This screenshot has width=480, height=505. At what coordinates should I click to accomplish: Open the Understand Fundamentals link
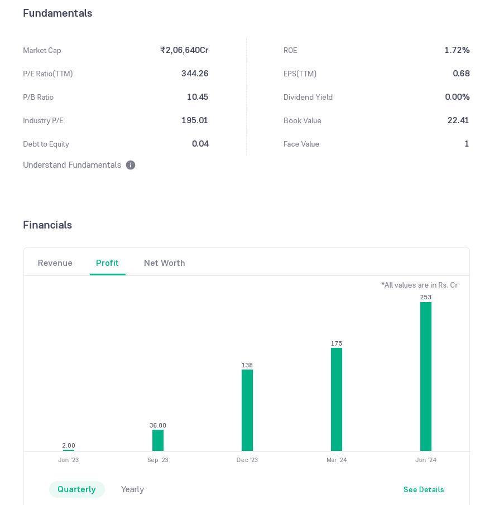click(x=72, y=165)
